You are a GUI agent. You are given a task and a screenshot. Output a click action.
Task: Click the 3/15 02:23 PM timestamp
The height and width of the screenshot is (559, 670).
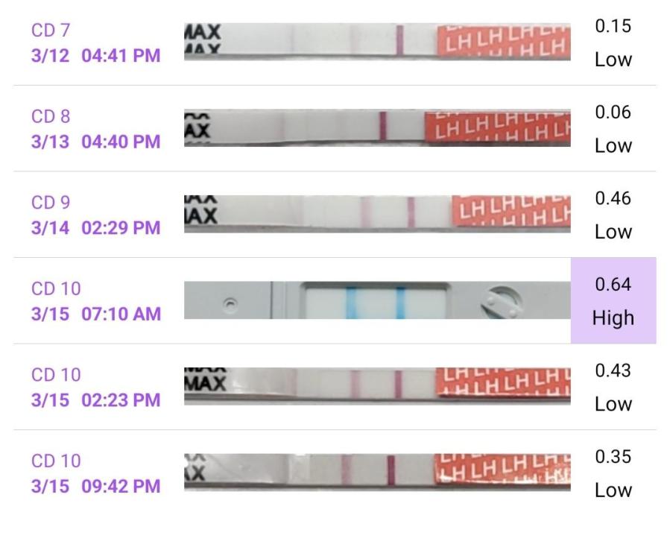pos(95,400)
